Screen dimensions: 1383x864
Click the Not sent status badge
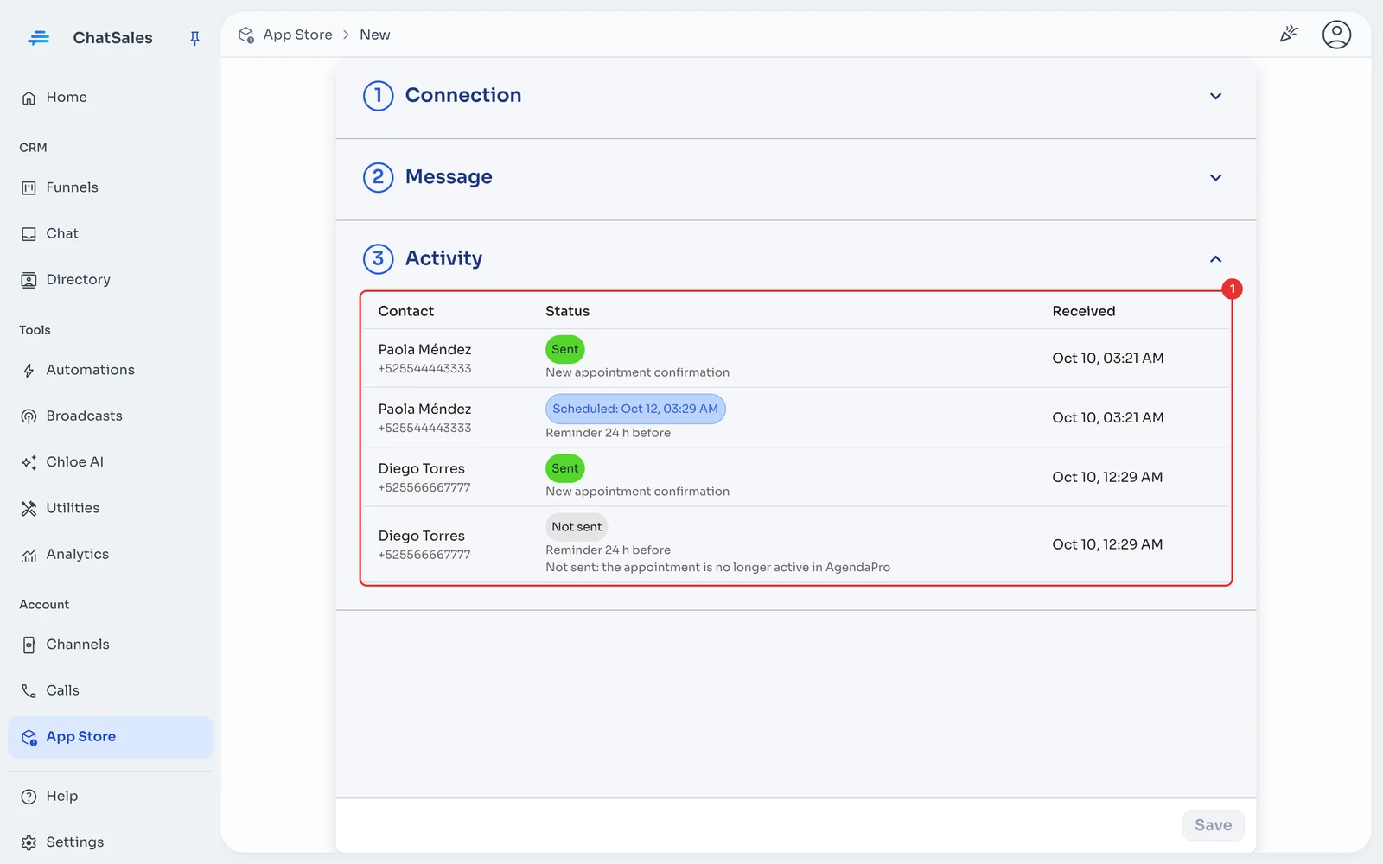[577, 527]
